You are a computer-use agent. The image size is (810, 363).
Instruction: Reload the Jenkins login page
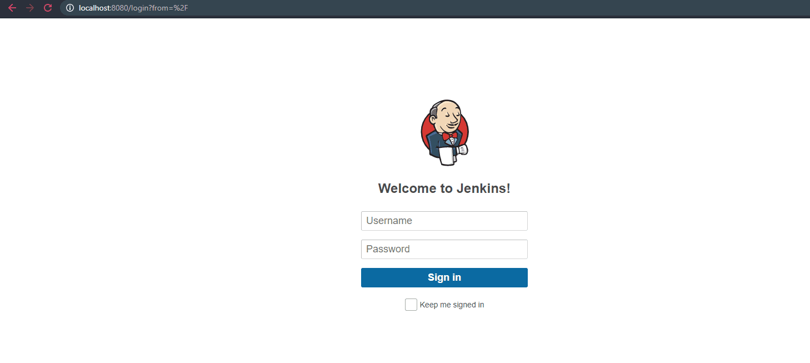48,8
